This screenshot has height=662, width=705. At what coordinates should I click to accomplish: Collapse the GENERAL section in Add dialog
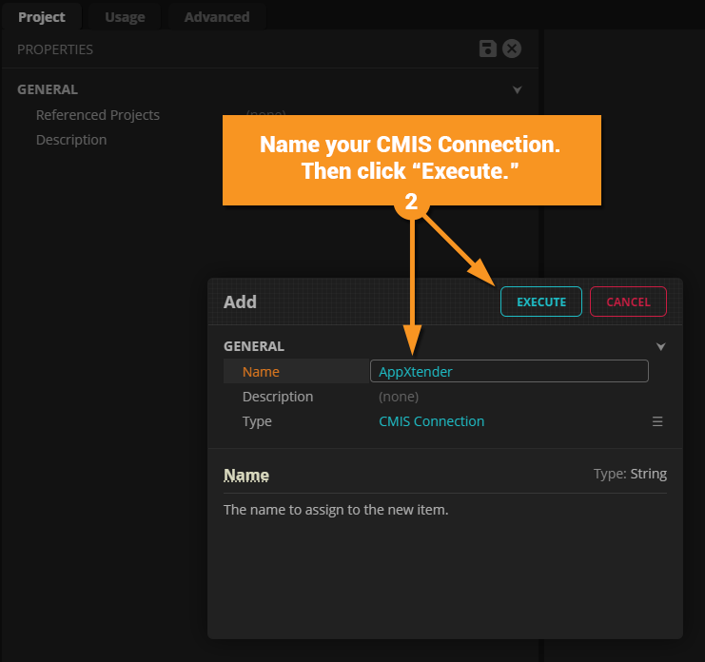click(661, 346)
